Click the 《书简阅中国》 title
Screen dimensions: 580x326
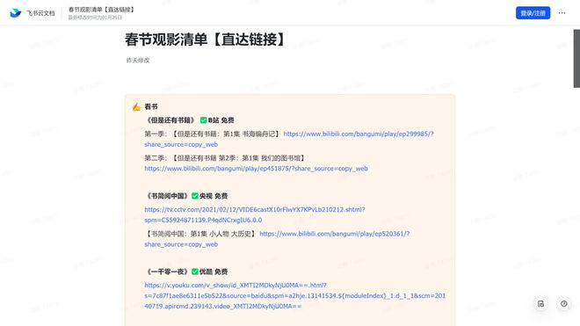[167, 196]
